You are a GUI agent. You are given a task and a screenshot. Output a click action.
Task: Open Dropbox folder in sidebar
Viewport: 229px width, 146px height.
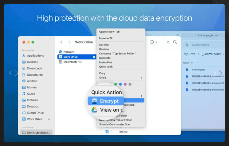[30, 106]
